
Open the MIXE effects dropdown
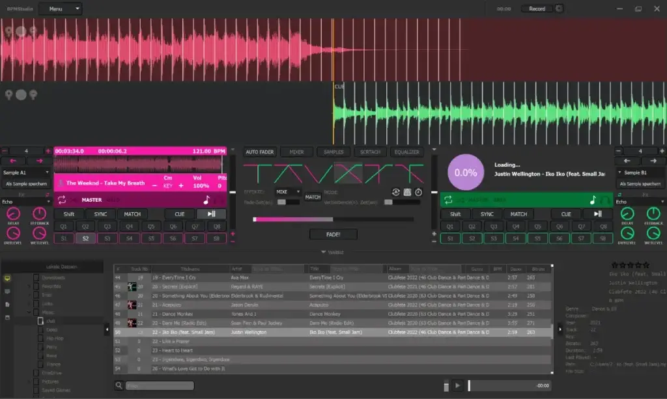point(288,191)
